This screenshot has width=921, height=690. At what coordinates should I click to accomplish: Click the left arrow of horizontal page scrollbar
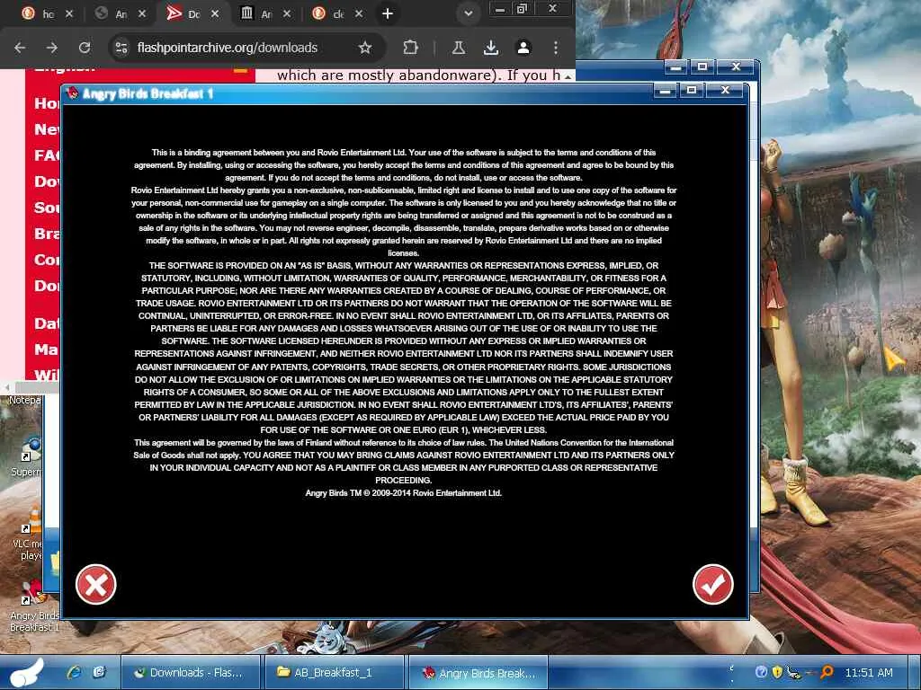(x=6, y=387)
